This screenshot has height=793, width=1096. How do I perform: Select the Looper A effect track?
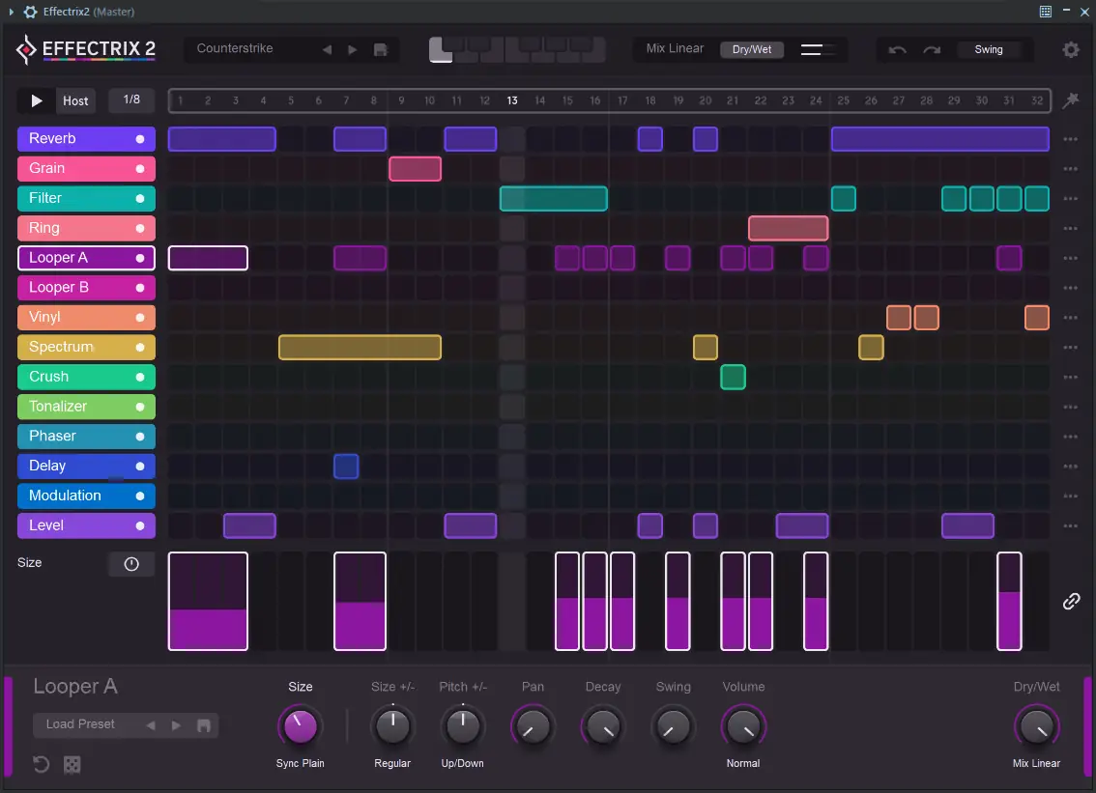point(86,258)
